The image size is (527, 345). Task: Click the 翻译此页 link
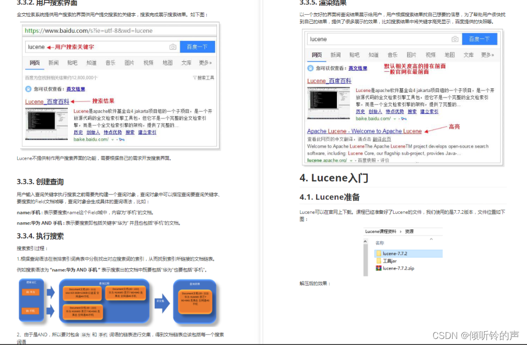[382, 139]
